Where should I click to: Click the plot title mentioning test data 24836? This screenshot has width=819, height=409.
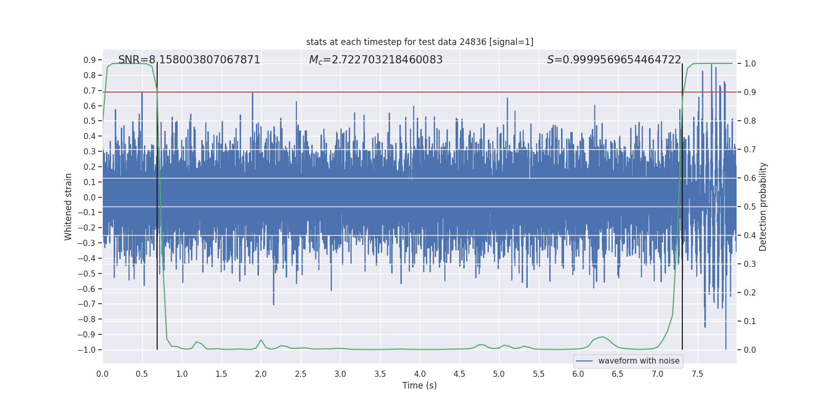tap(420, 42)
